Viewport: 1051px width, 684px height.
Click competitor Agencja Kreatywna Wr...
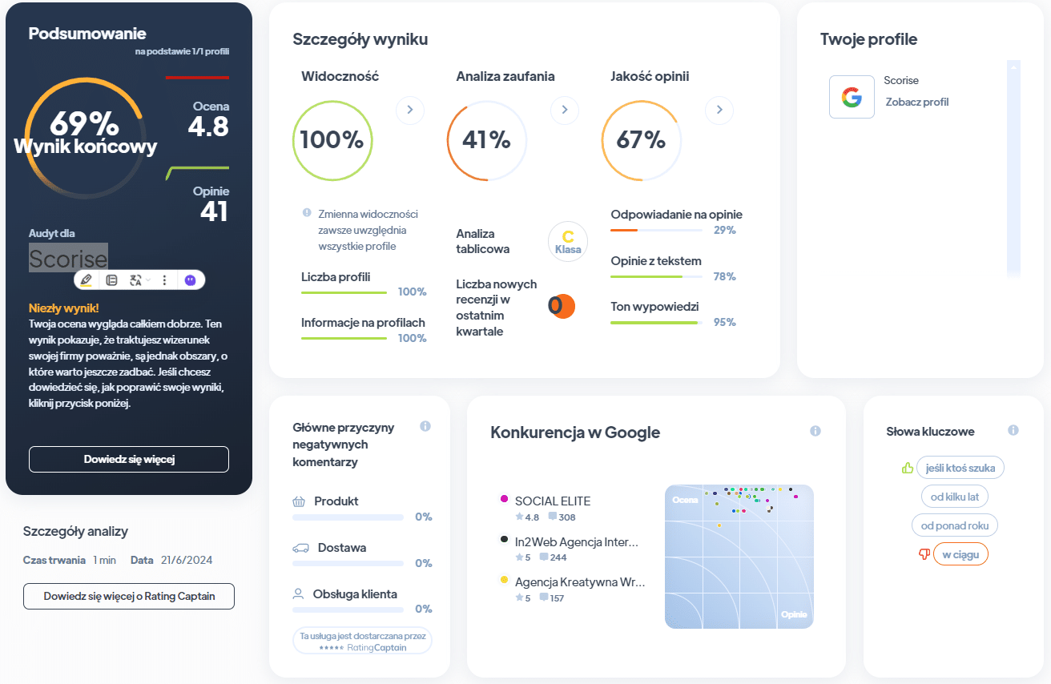580,581
